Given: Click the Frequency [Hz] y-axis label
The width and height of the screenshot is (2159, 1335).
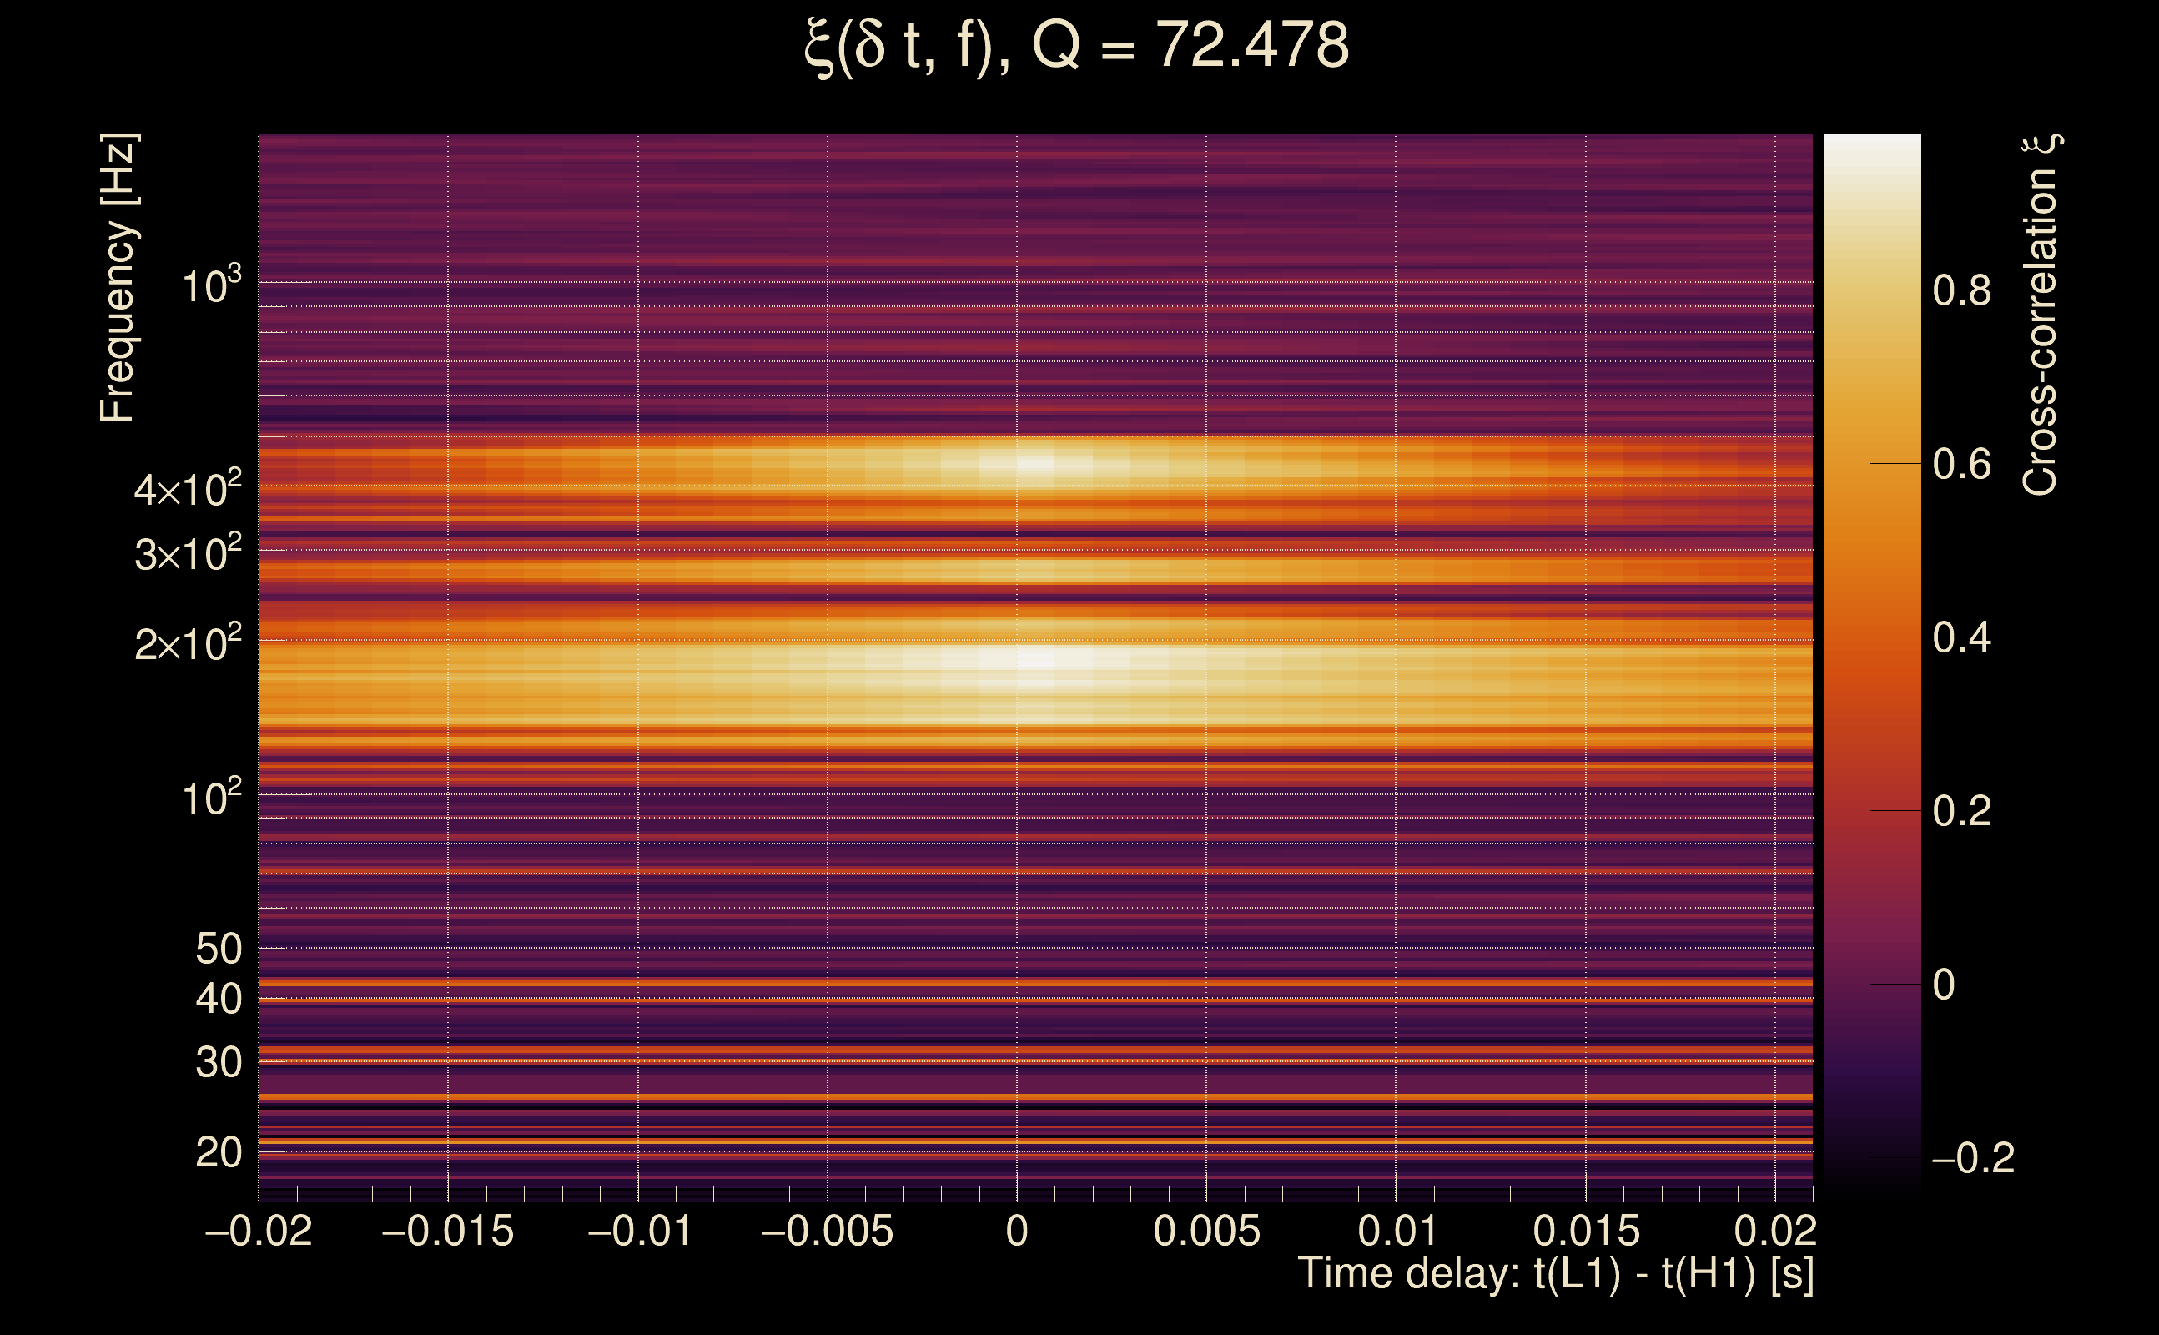Looking at the screenshot, I should coord(118,278).
